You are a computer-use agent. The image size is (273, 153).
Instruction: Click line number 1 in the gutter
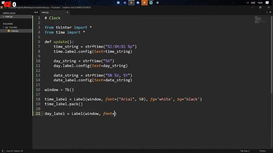[39, 18]
